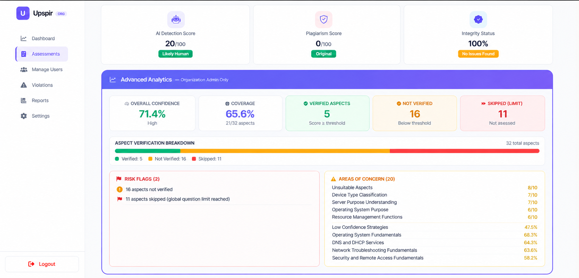The image size is (579, 278).
Task: Click the Plagiarism Score shield icon
Action: click(324, 20)
